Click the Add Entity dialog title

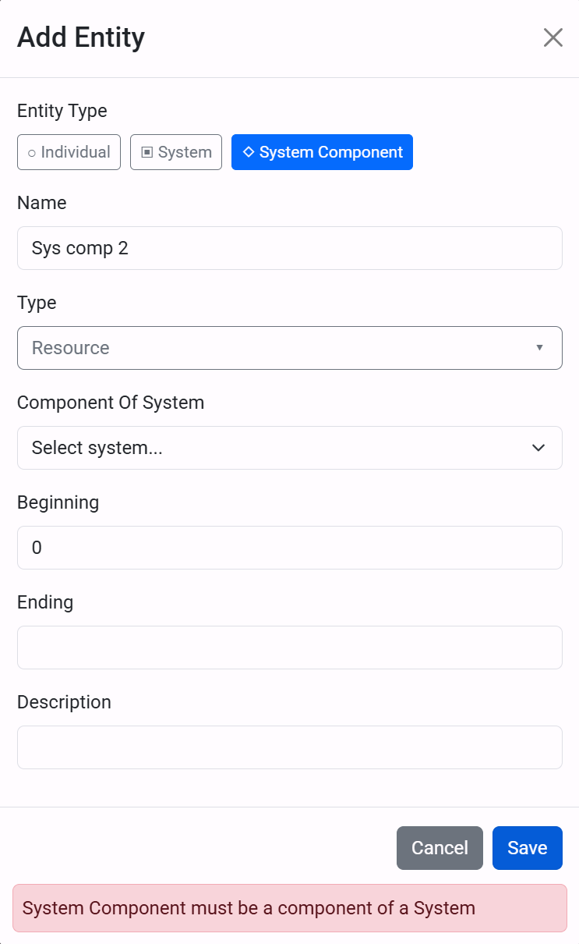pyautogui.click(x=80, y=37)
